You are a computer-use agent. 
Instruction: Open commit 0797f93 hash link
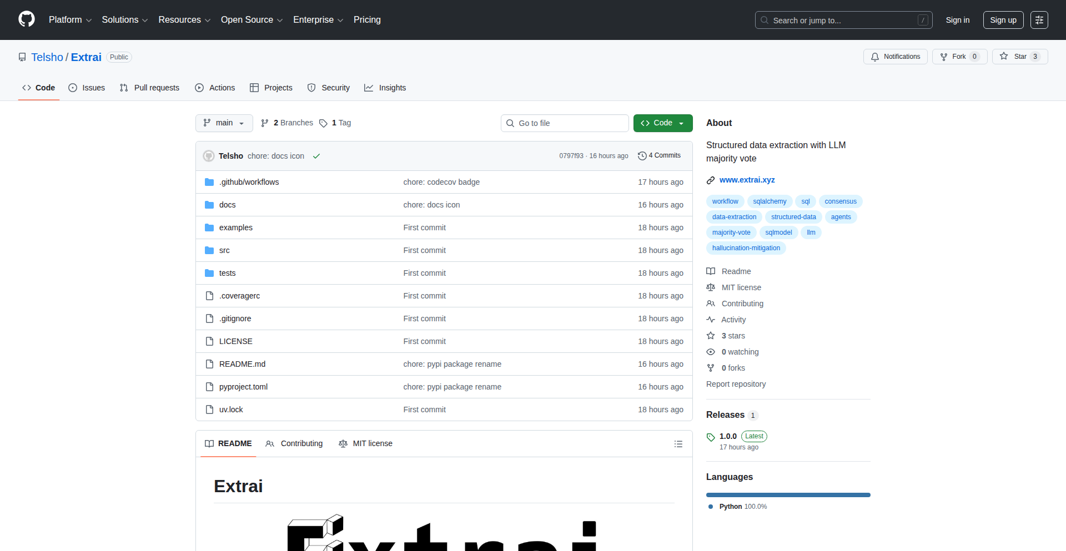tap(571, 156)
